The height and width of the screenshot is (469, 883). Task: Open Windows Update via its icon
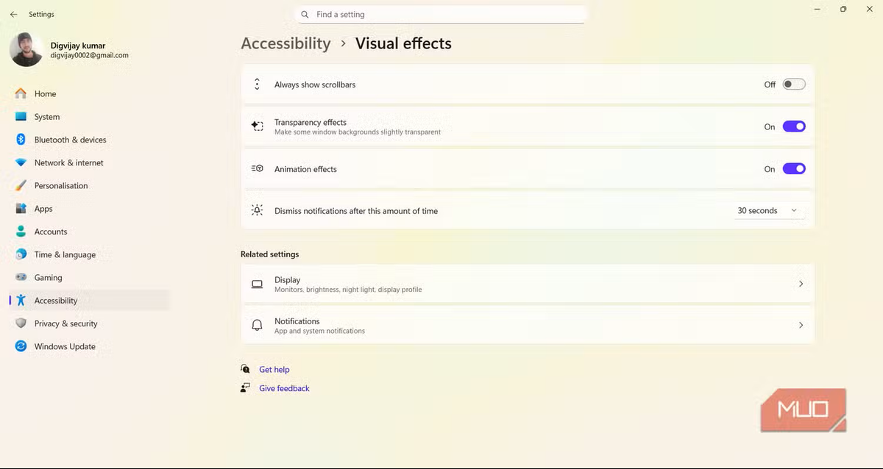pyautogui.click(x=21, y=346)
